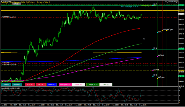Click the 8 Jun 16:43 time axis label
This screenshot has height=107, width=185.
[x=69, y=105]
